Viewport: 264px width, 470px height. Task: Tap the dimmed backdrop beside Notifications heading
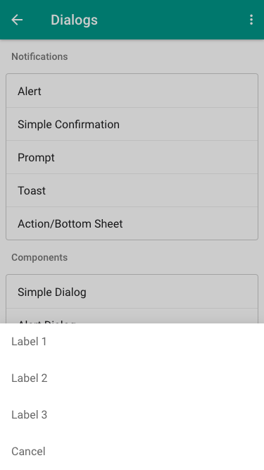click(x=165, y=56)
